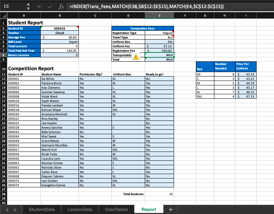
Task: Click the error warning icon beside E8
Action: 136,57
